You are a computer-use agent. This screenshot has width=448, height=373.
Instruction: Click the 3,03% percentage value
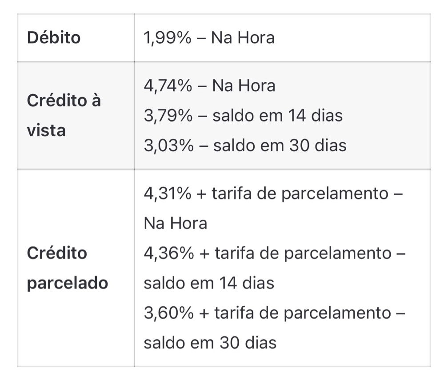pos(168,145)
